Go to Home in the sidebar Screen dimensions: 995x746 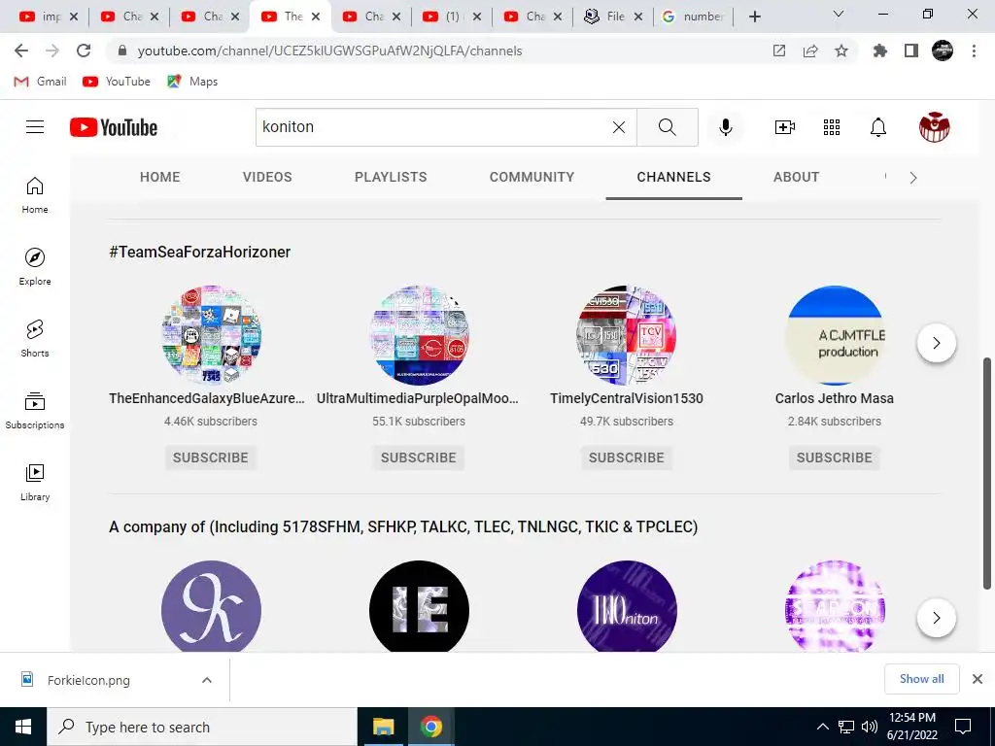click(x=35, y=194)
